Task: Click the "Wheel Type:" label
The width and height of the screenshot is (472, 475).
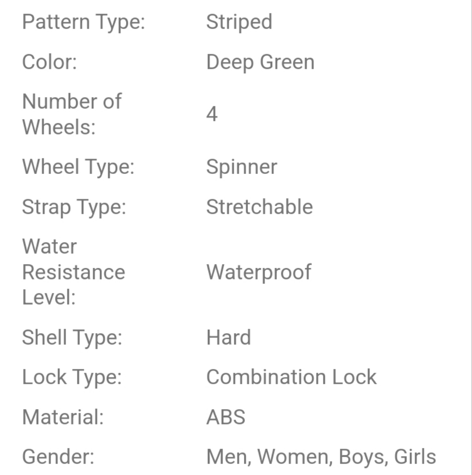Action: tap(78, 167)
